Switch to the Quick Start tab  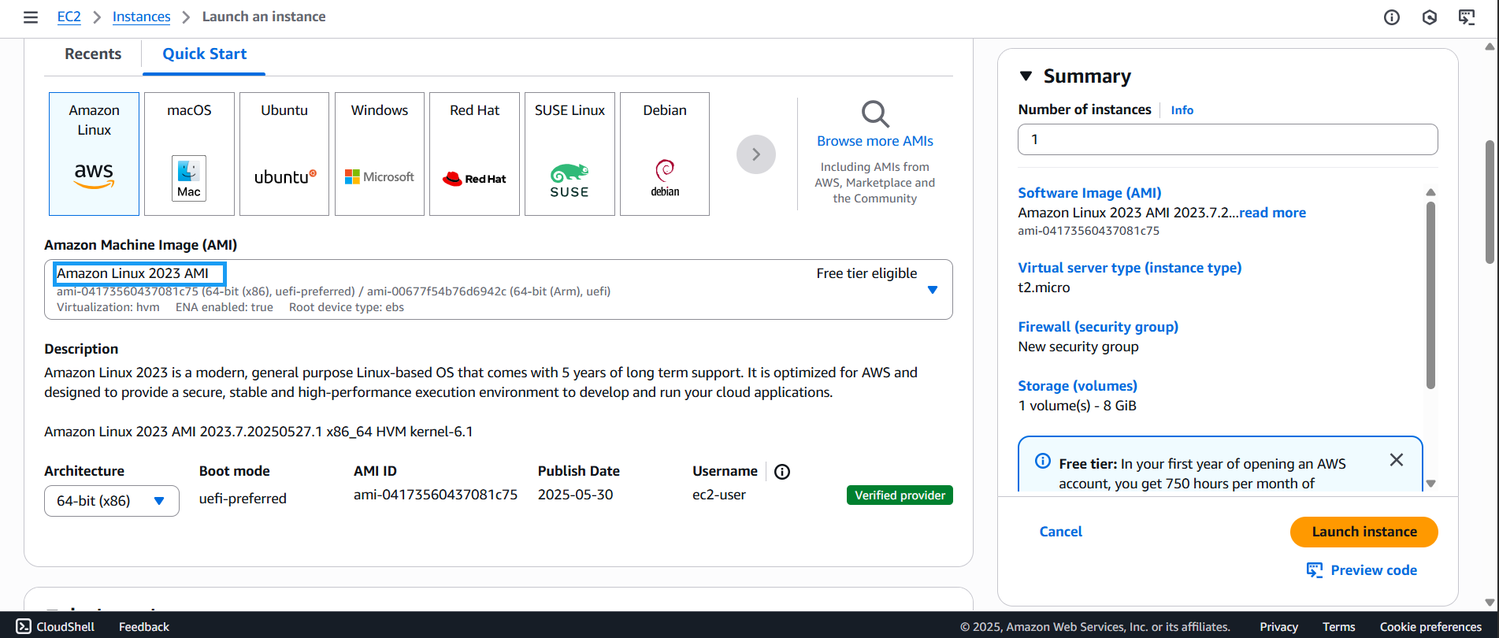[204, 54]
